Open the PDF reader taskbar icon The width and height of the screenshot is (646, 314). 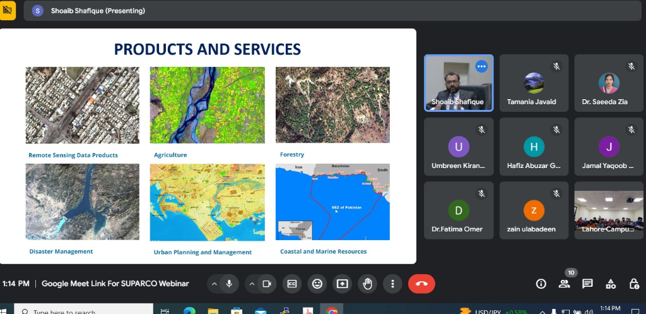(x=308, y=311)
